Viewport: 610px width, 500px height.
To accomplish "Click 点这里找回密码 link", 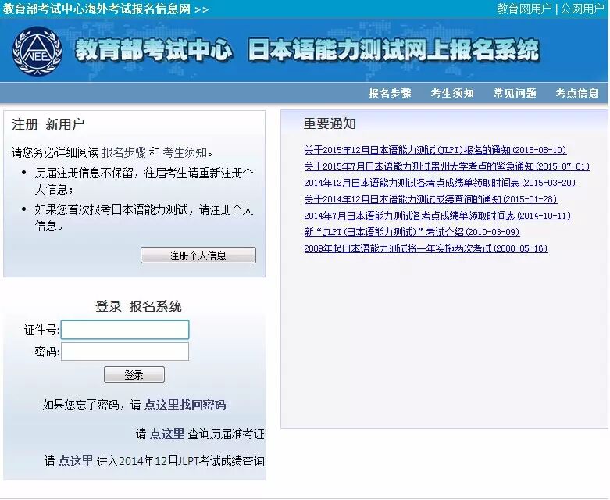I will (x=185, y=405).
